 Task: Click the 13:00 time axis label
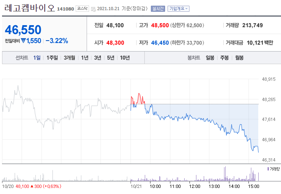(214, 186)
